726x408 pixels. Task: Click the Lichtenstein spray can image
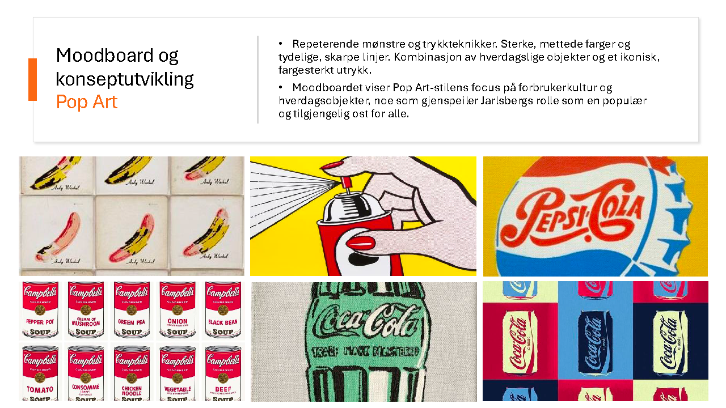pos(363,216)
